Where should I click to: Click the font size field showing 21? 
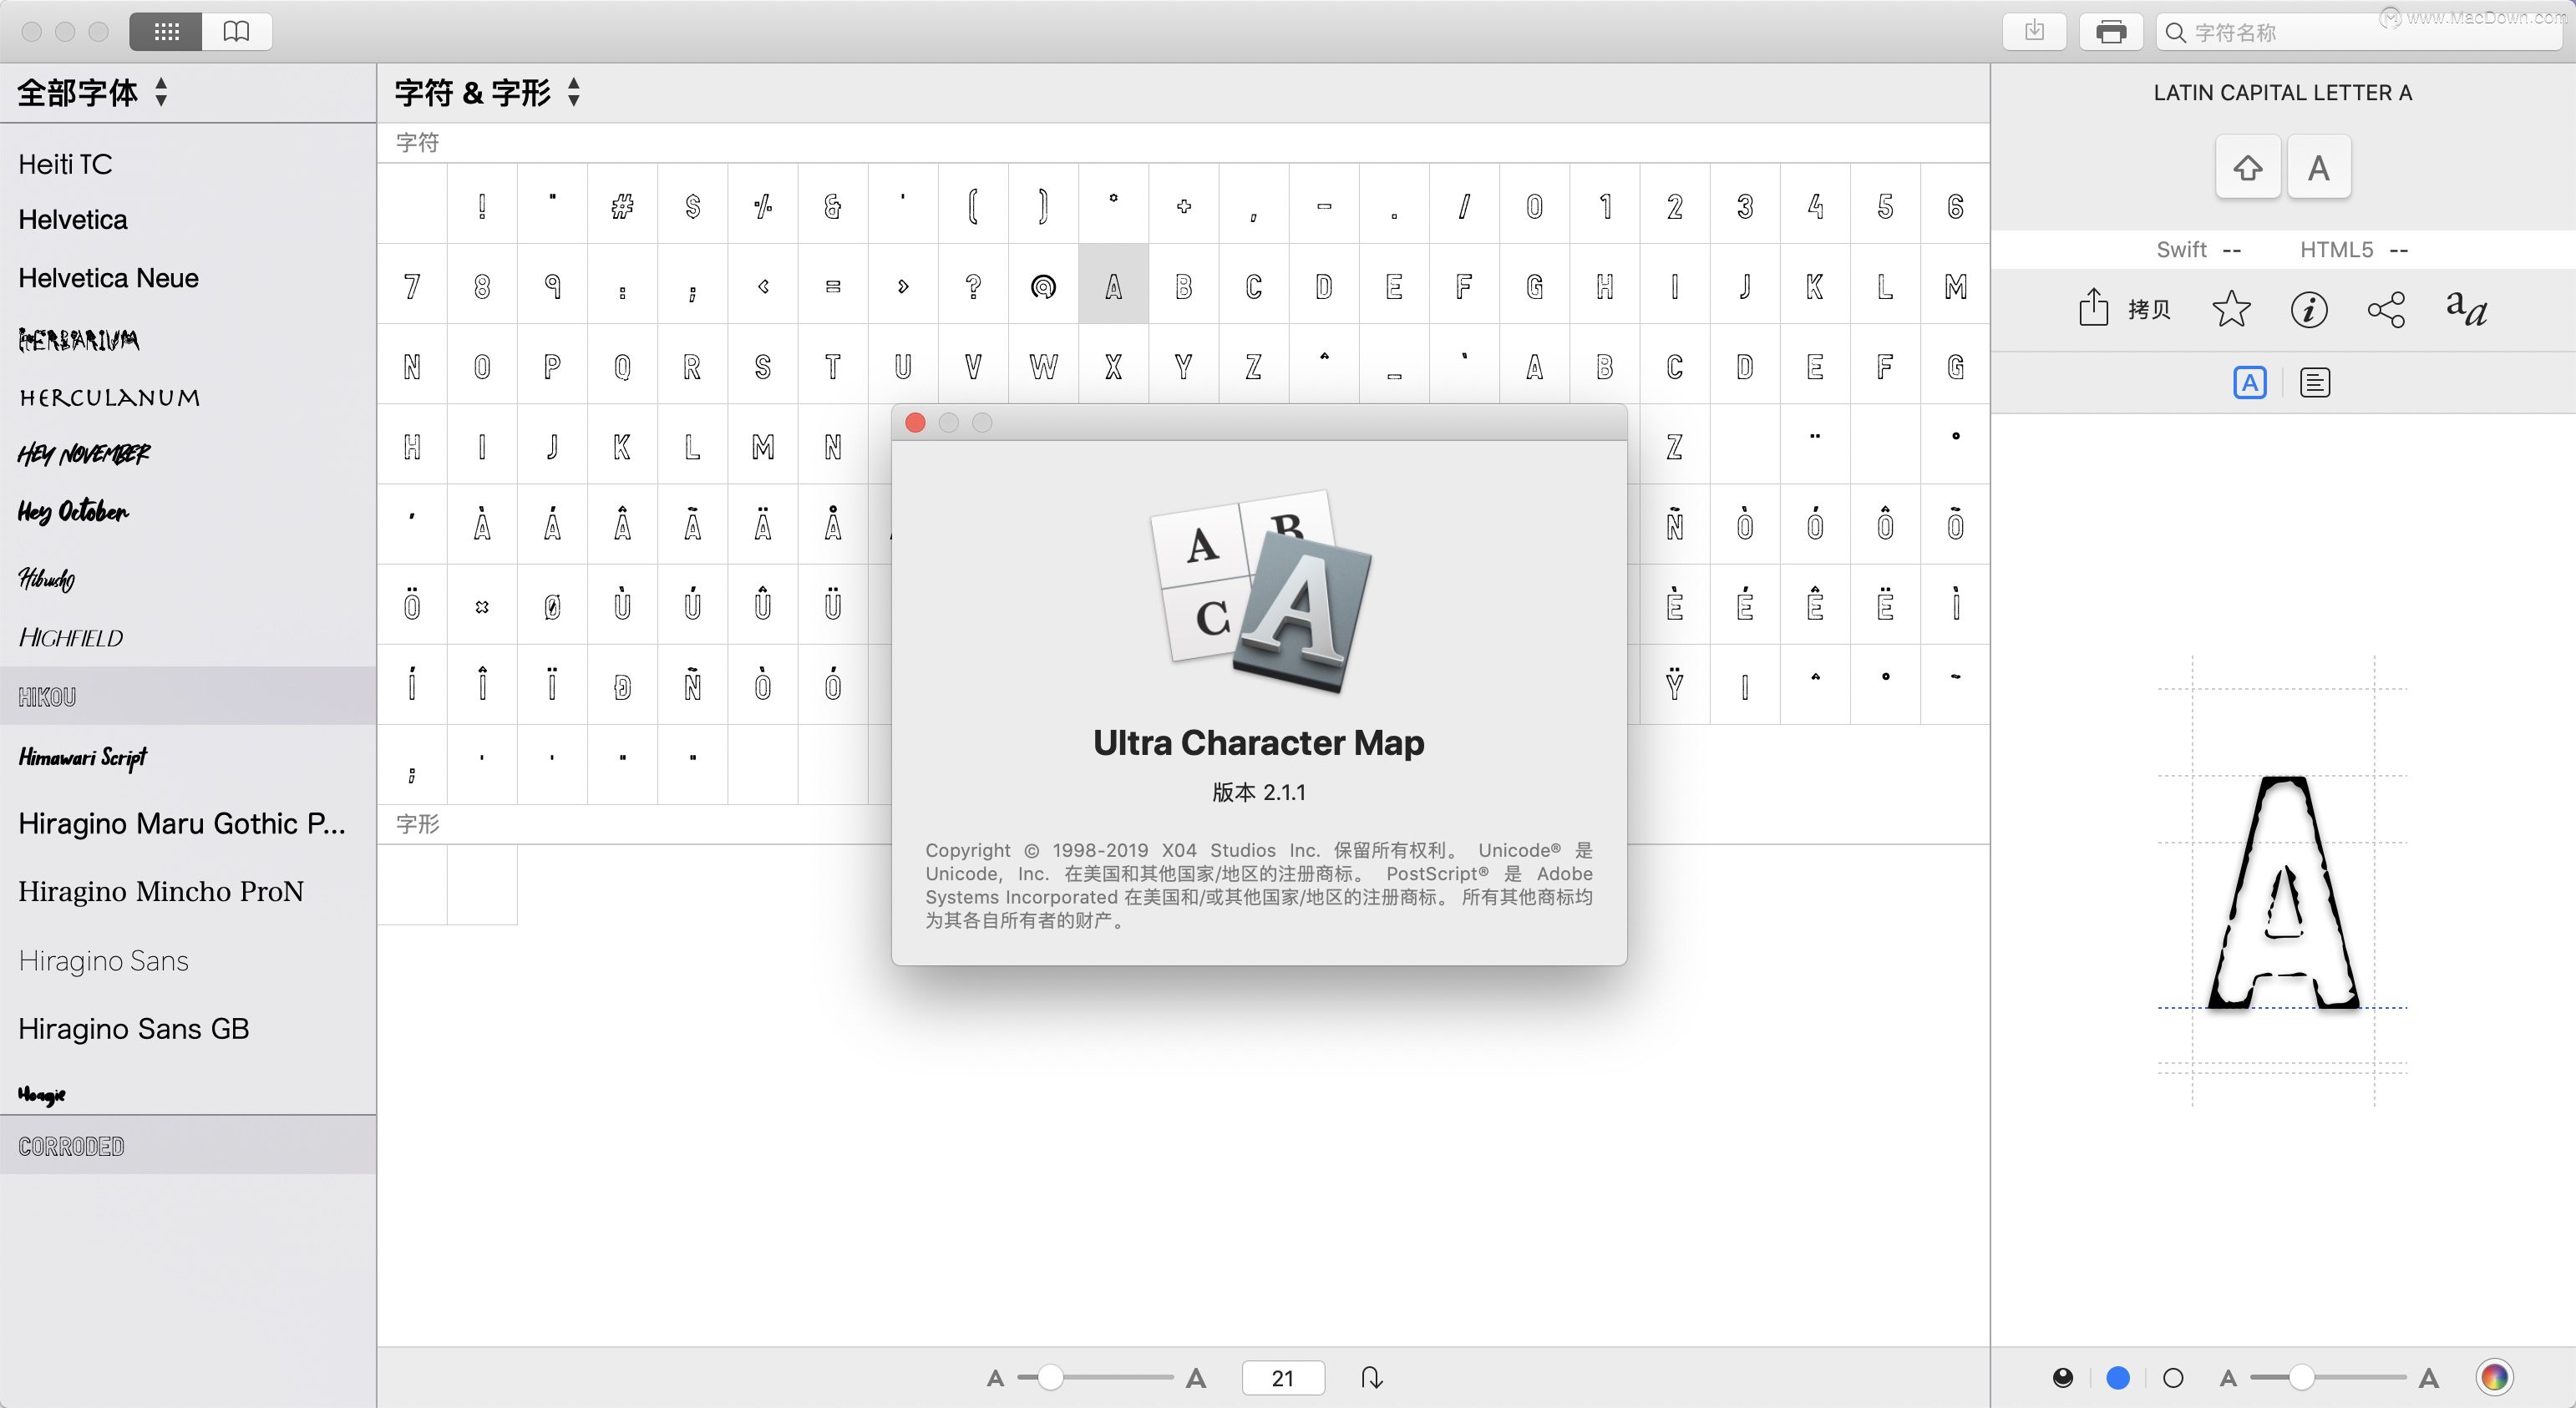coord(1283,1378)
